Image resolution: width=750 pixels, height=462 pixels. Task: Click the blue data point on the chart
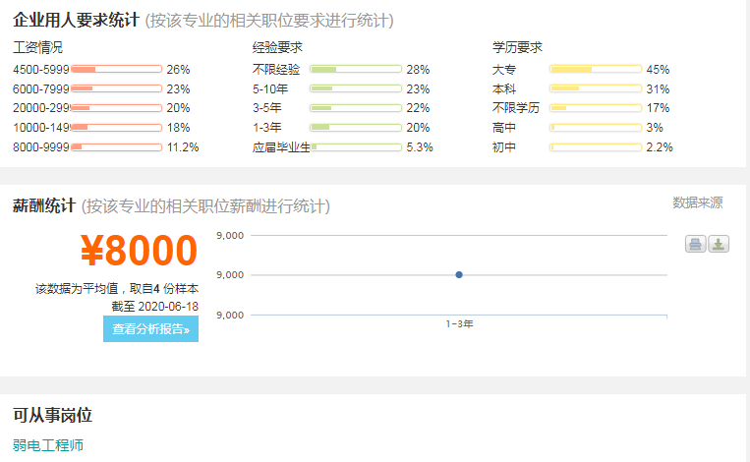(x=459, y=274)
